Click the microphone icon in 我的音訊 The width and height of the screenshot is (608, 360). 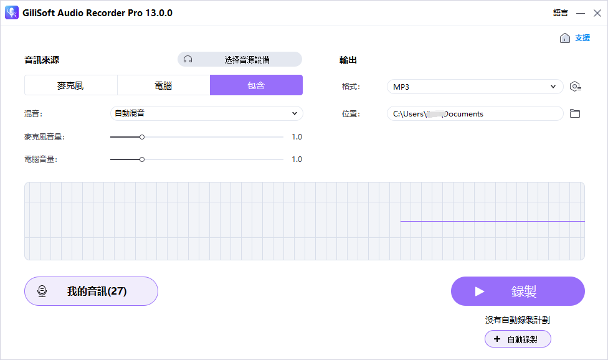pos(42,291)
